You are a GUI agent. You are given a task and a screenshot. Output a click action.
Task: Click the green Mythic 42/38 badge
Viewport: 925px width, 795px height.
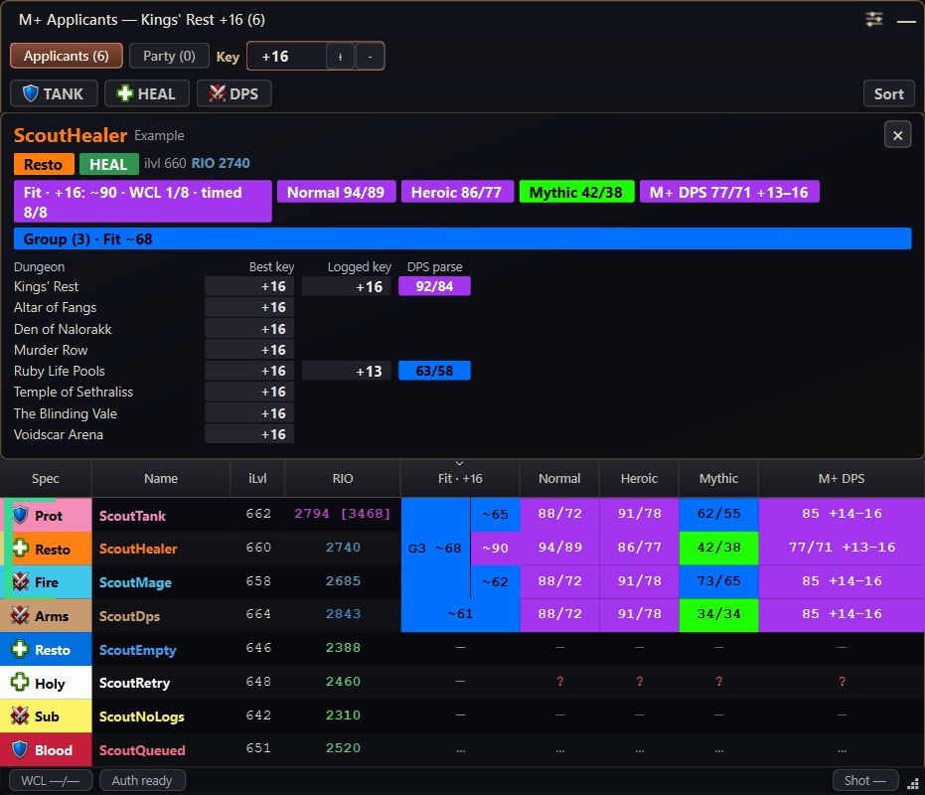[x=576, y=192]
